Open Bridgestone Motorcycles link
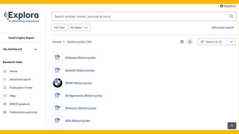This screenshot has width=239, height=134. 84,96
